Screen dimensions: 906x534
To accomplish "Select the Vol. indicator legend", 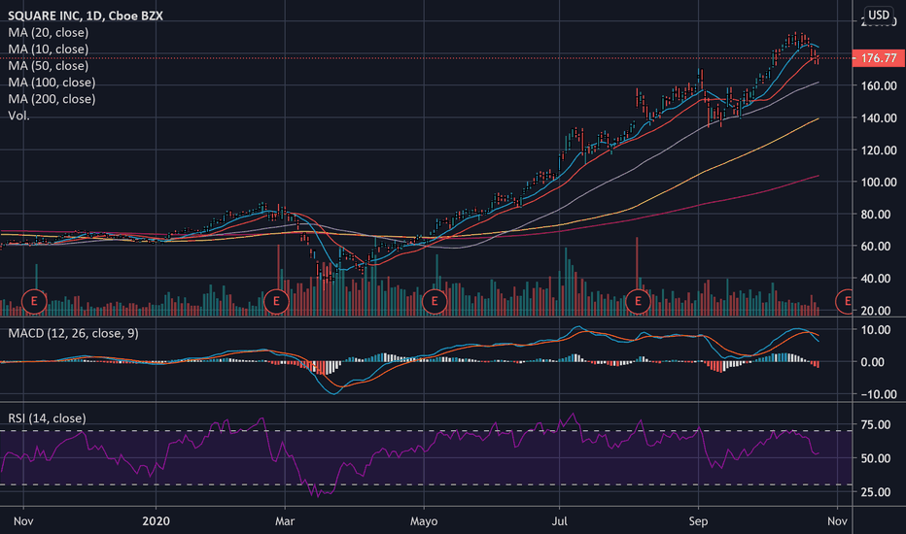I will (x=18, y=116).
